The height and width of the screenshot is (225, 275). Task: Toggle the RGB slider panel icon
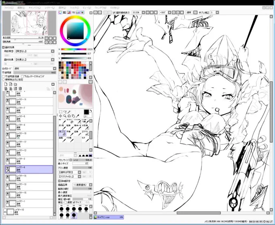(65, 13)
